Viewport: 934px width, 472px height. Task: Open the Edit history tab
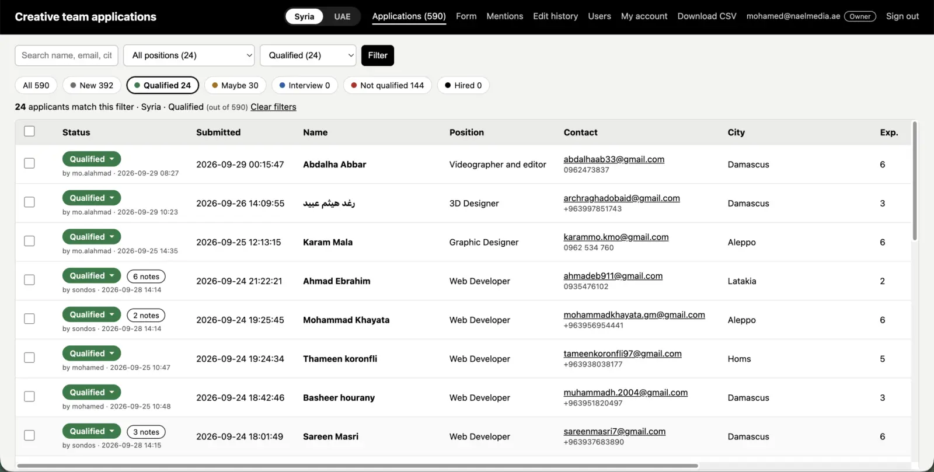556,16
